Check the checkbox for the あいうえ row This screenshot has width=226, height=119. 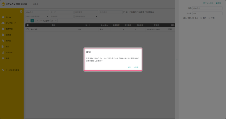27,29
